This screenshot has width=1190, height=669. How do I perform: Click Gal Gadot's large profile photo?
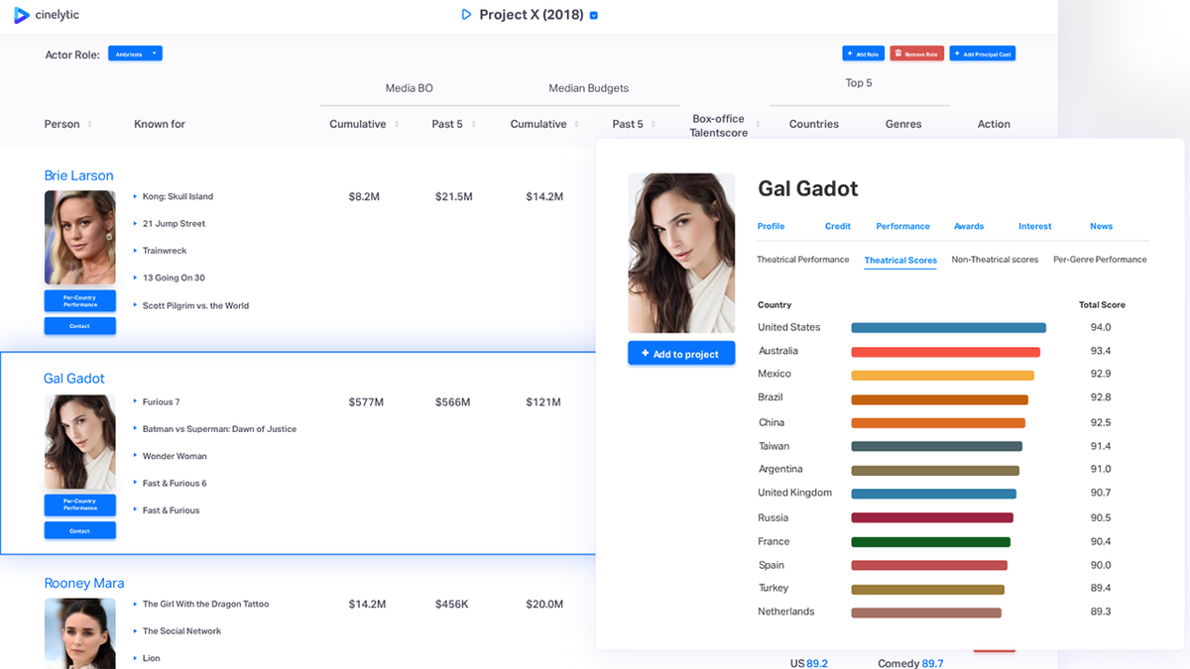681,254
